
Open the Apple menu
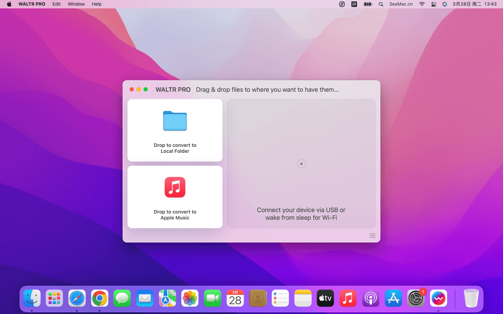click(x=9, y=4)
